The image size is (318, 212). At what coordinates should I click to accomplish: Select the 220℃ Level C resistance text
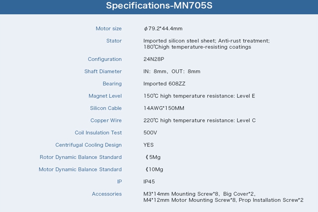[199, 120]
